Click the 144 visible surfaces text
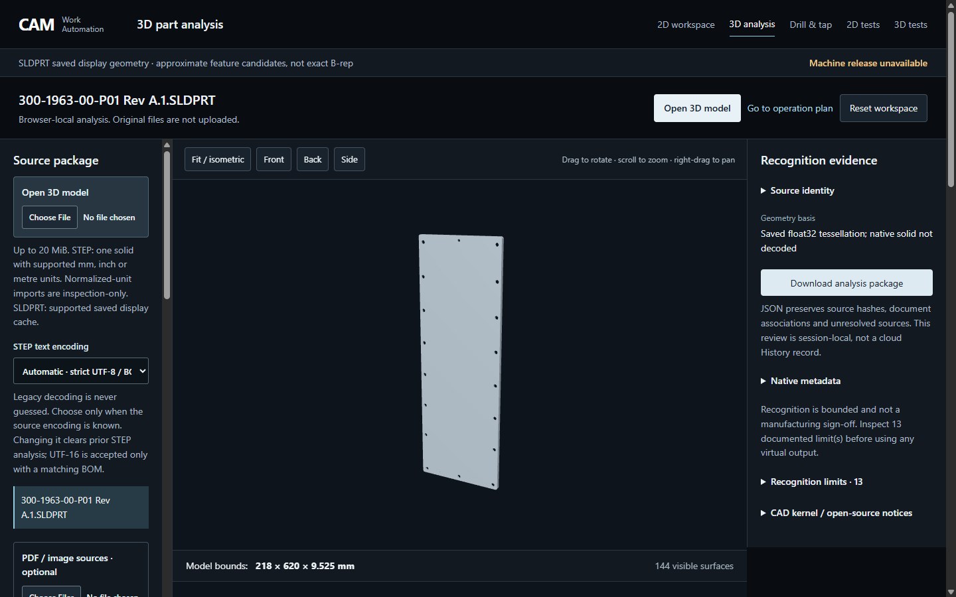The width and height of the screenshot is (956, 597). coord(694,566)
